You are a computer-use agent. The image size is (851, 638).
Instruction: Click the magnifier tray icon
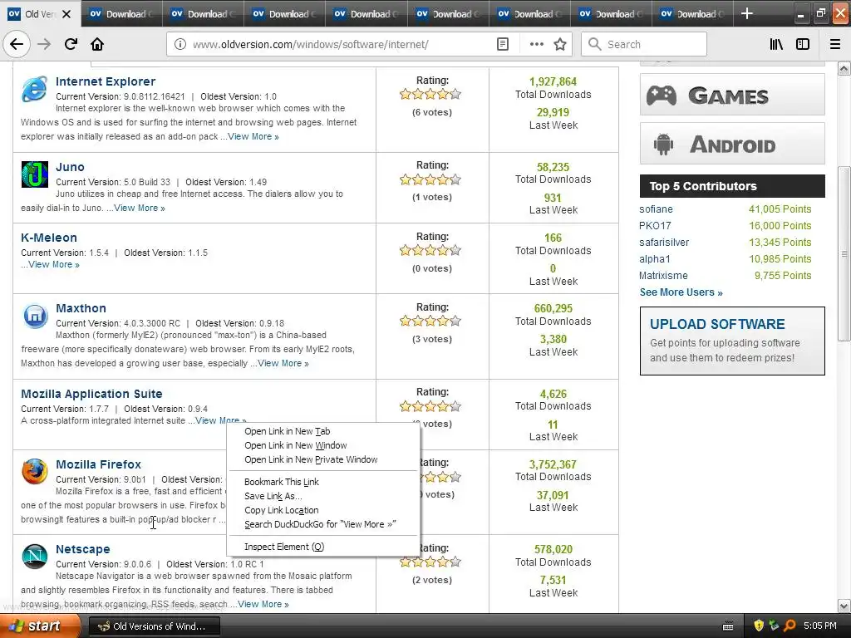(790, 626)
